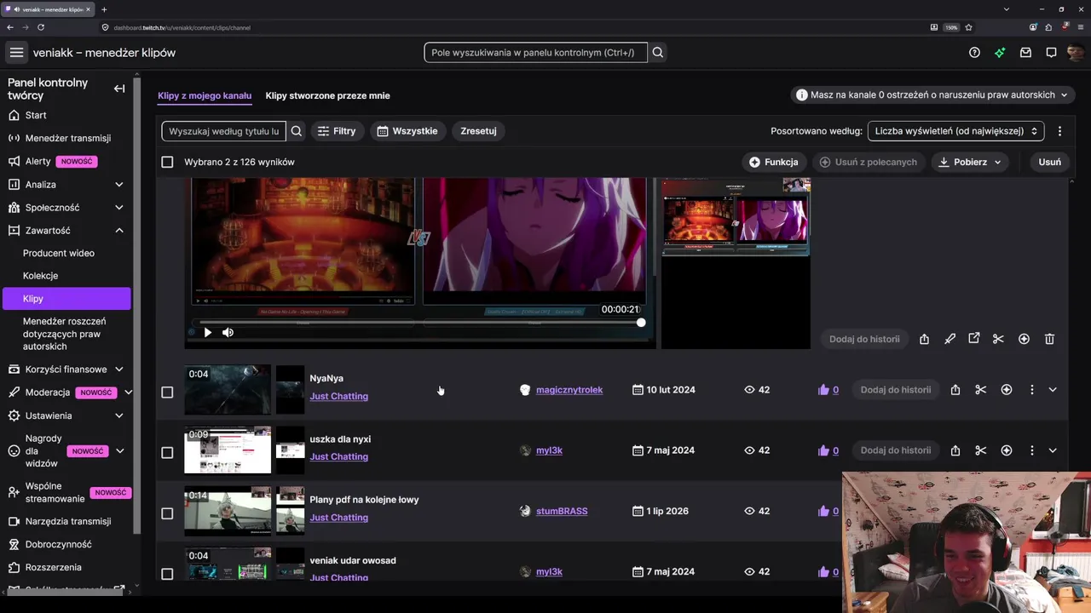Click the sword-shaped icon under the player
The height and width of the screenshot is (613, 1091).
[x=950, y=339]
